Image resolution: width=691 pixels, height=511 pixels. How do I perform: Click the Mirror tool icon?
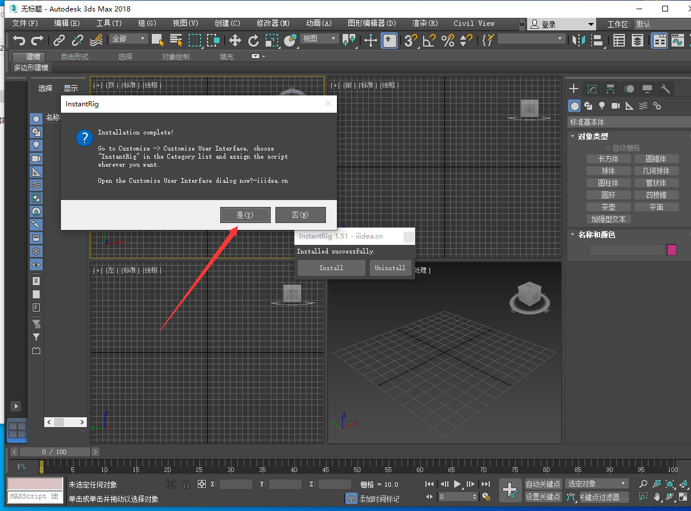point(579,40)
